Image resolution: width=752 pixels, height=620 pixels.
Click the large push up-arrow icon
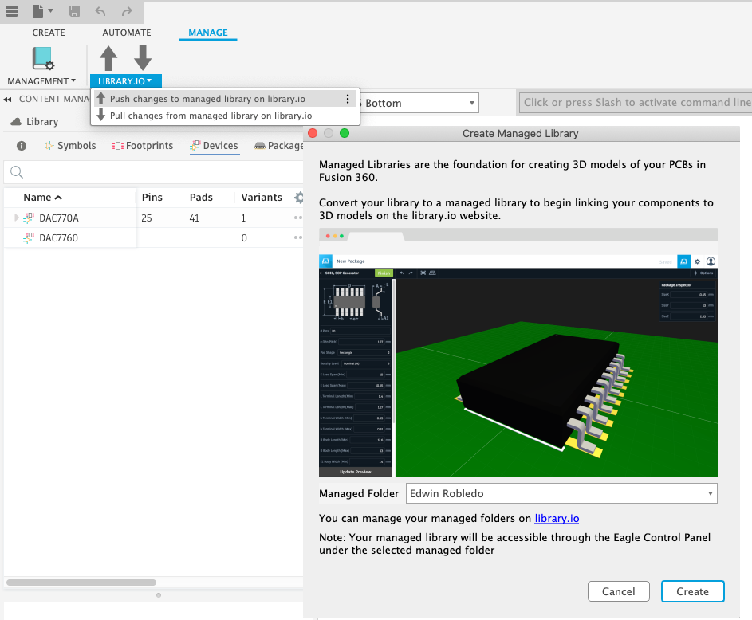(108, 58)
